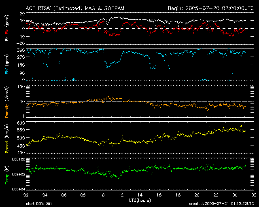Screen dimensions: 259x207
Task: Click the yellow Speed (km/s) axis label
Action: [7, 137]
